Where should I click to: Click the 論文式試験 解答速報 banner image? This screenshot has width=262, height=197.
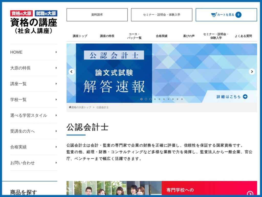point(162,73)
